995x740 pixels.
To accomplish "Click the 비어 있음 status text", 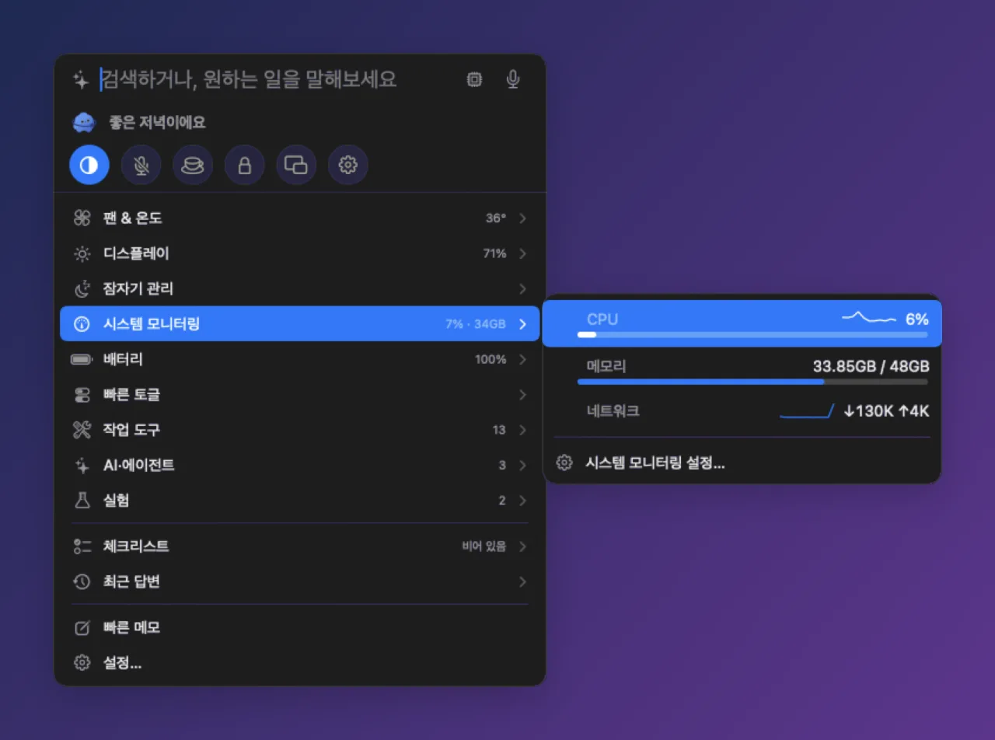I will (484, 546).
